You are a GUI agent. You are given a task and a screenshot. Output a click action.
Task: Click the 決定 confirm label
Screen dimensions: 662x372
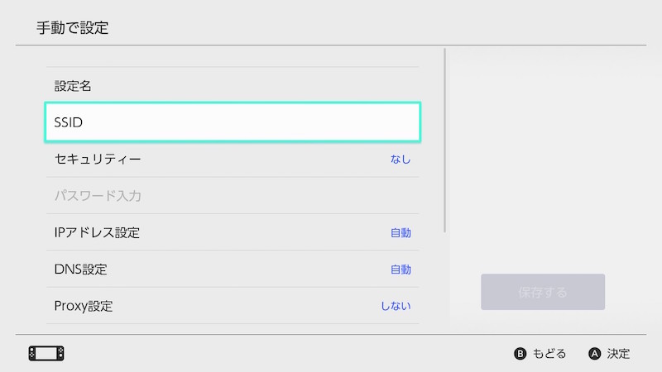point(618,354)
